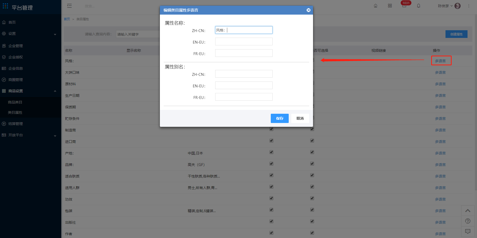Screen dimensions: 477x238
Task: Click the 首页 breadcrumb link
Action: click(x=67, y=19)
